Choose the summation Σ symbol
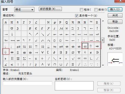125x94 pixels. (x=24, y=58)
